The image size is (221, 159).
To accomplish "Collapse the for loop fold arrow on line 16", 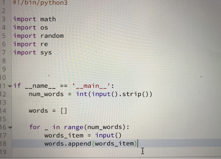I will 10,128.
